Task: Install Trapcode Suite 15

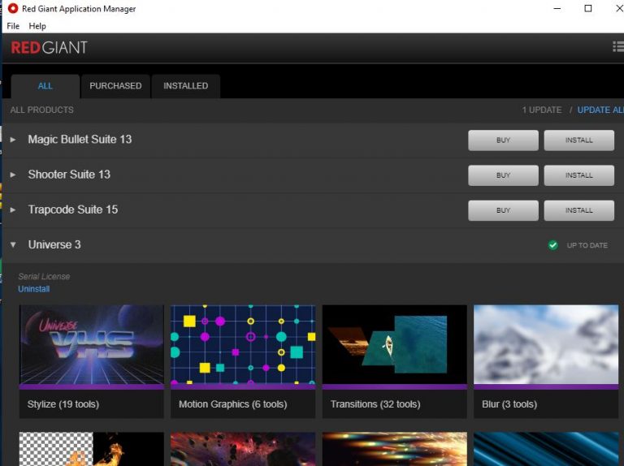Action: [x=579, y=210]
